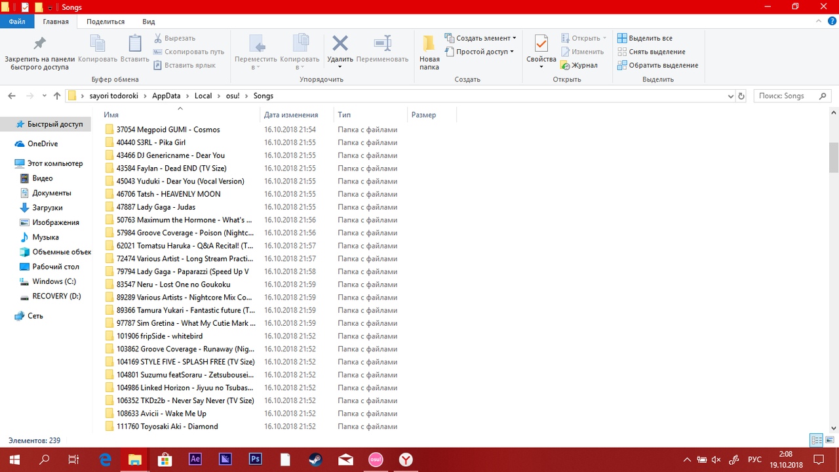The width and height of the screenshot is (839, 472).
Task: Launch Photoshop from the taskbar
Action: tap(255, 460)
